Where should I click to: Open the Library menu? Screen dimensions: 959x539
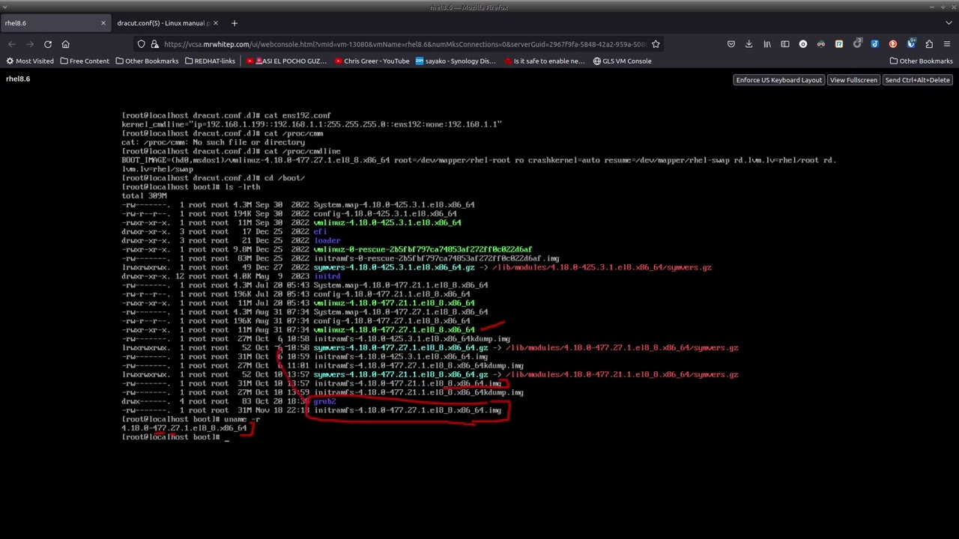point(767,44)
